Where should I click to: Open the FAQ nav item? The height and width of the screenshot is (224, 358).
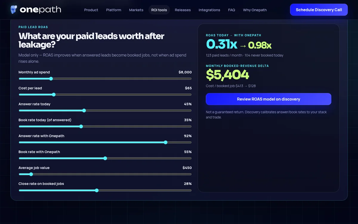pyautogui.click(x=232, y=10)
